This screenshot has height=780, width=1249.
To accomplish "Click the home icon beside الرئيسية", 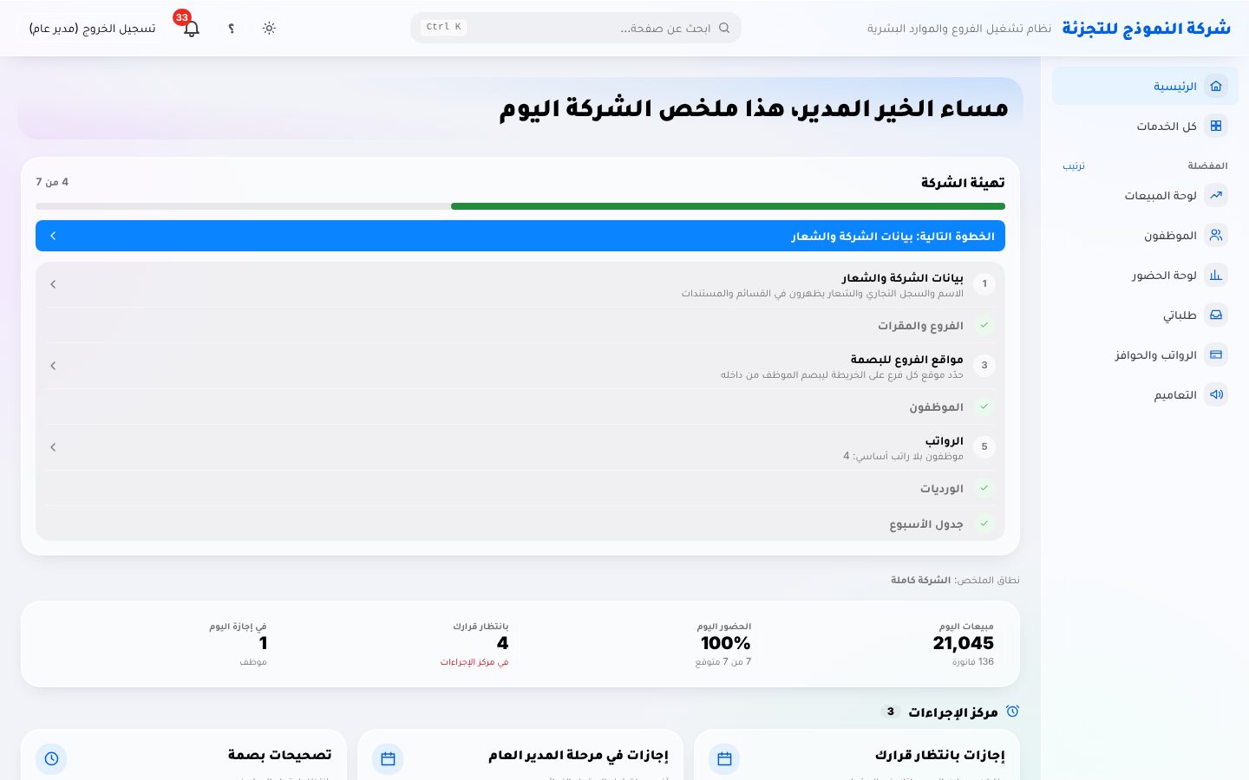I will [x=1216, y=86].
